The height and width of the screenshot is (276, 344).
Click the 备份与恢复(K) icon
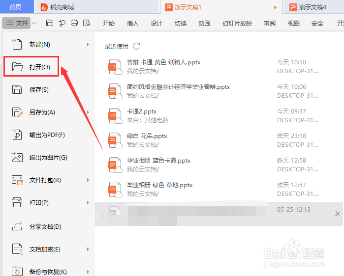[x=17, y=272]
